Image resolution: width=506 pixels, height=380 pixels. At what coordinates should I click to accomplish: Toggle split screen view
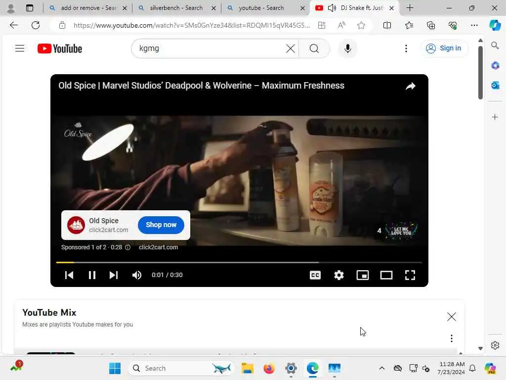(387, 25)
